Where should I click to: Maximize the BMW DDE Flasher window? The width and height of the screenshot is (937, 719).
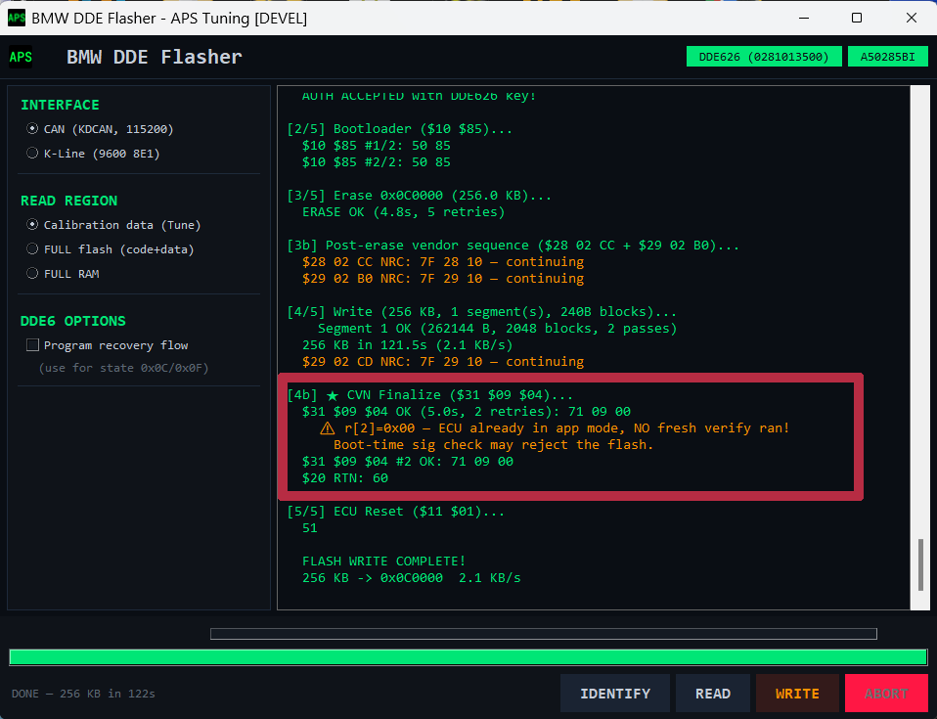pos(857,18)
